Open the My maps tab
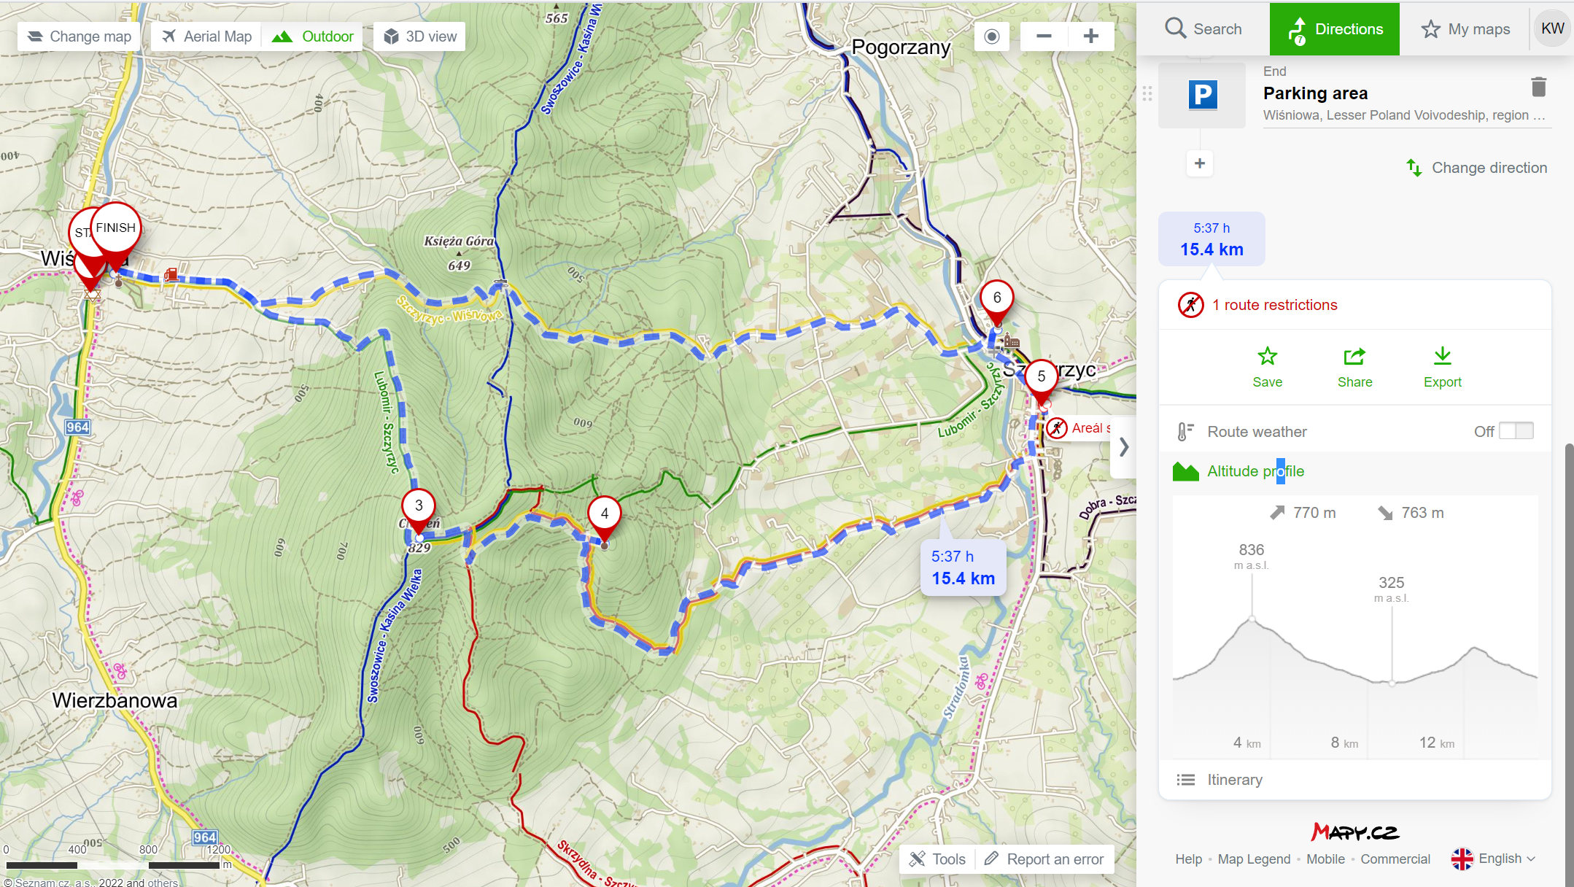1574x887 pixels. (x=1465, y=29)
